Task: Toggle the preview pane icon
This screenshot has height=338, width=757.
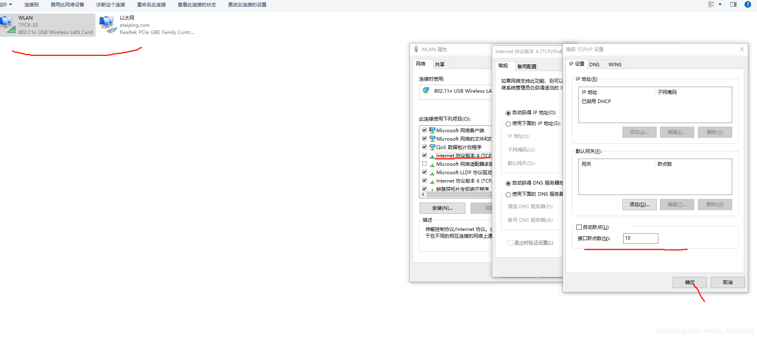Action: pos(733,4)
